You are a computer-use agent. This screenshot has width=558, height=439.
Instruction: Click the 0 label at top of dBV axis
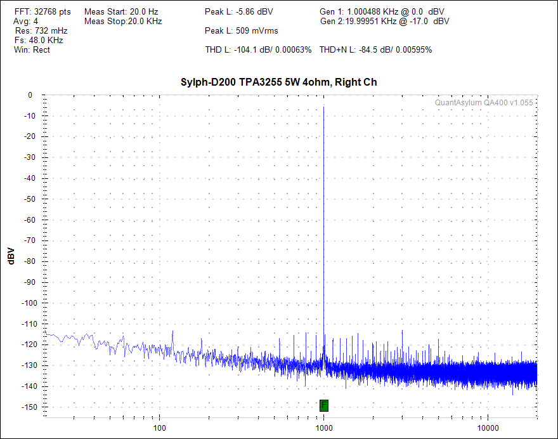[30, 95]
